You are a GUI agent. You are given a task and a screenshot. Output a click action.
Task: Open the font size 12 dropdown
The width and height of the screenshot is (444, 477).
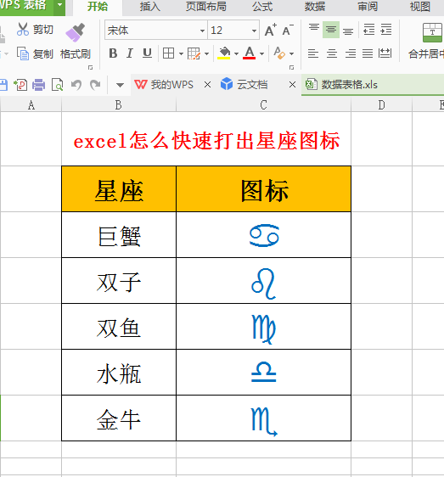254,31
